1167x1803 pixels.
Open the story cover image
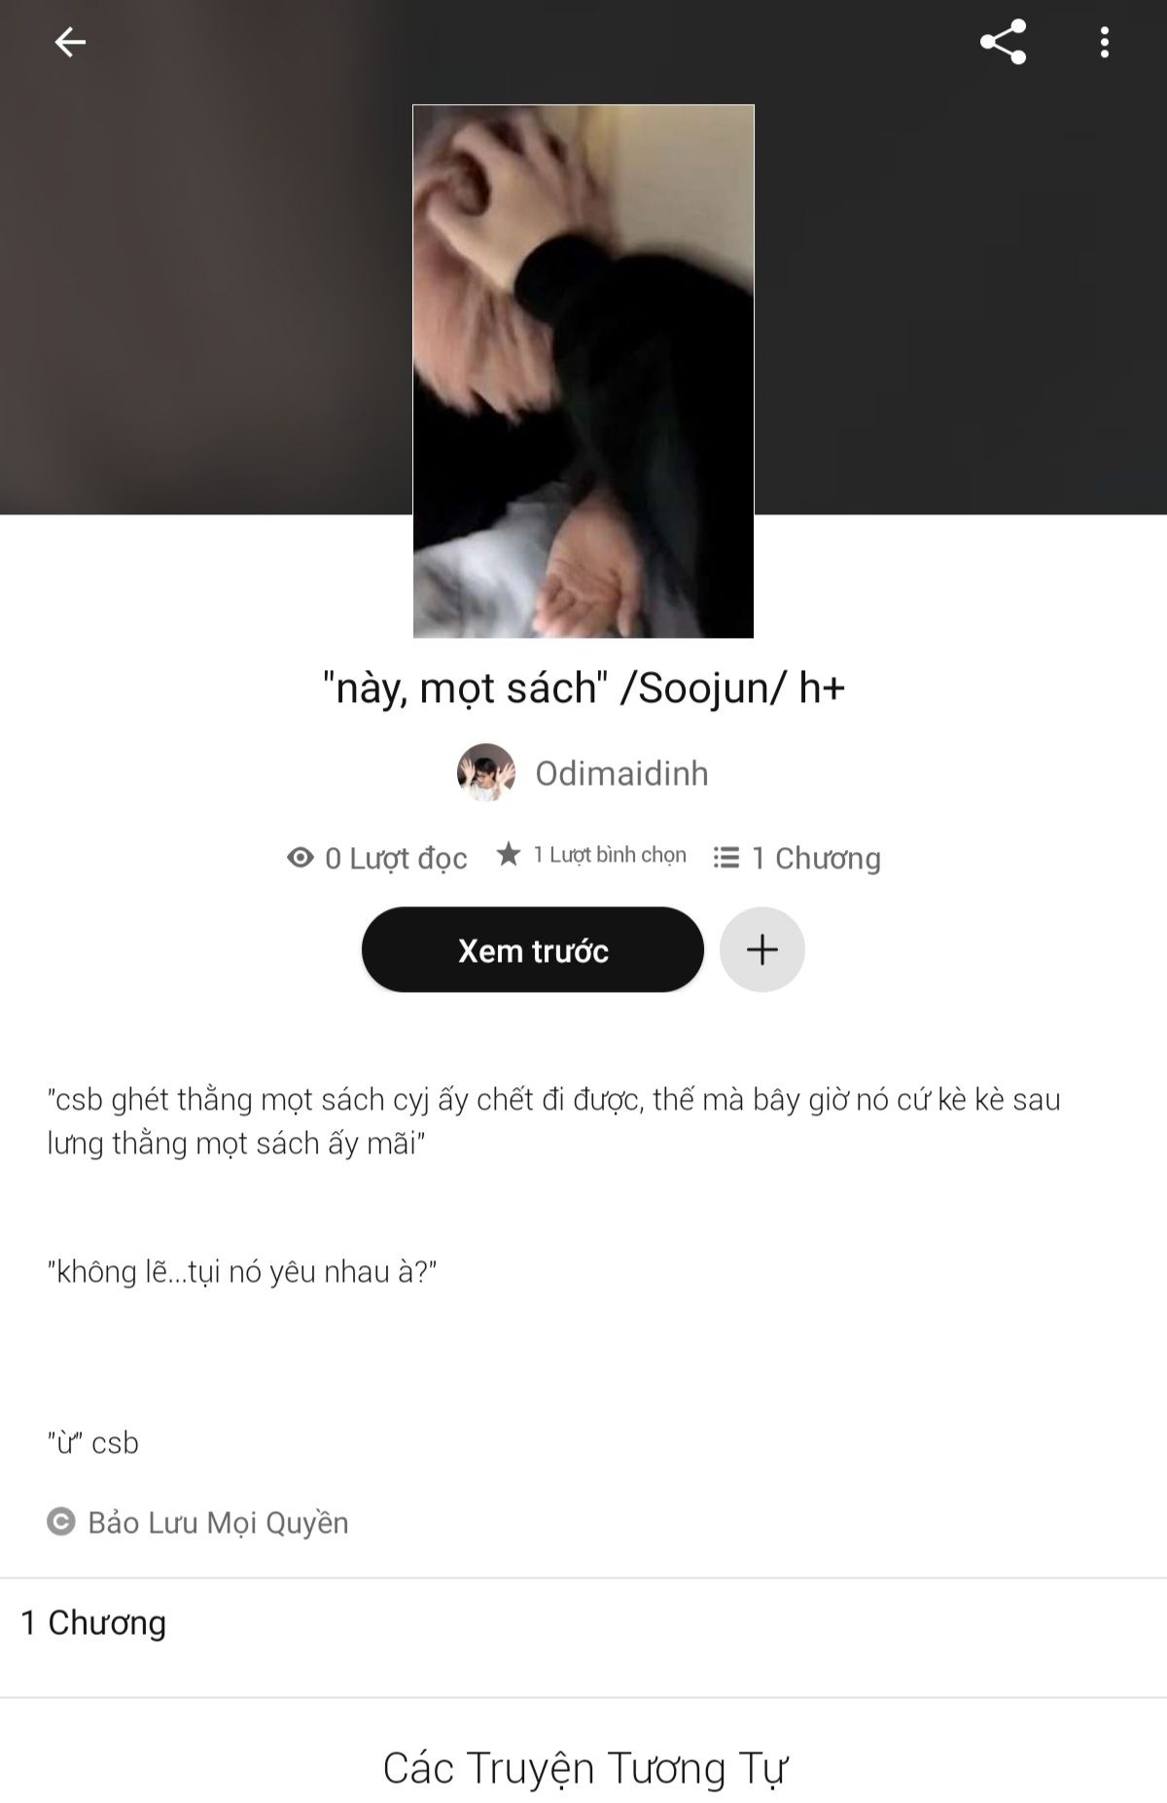(x=583, y=371)
